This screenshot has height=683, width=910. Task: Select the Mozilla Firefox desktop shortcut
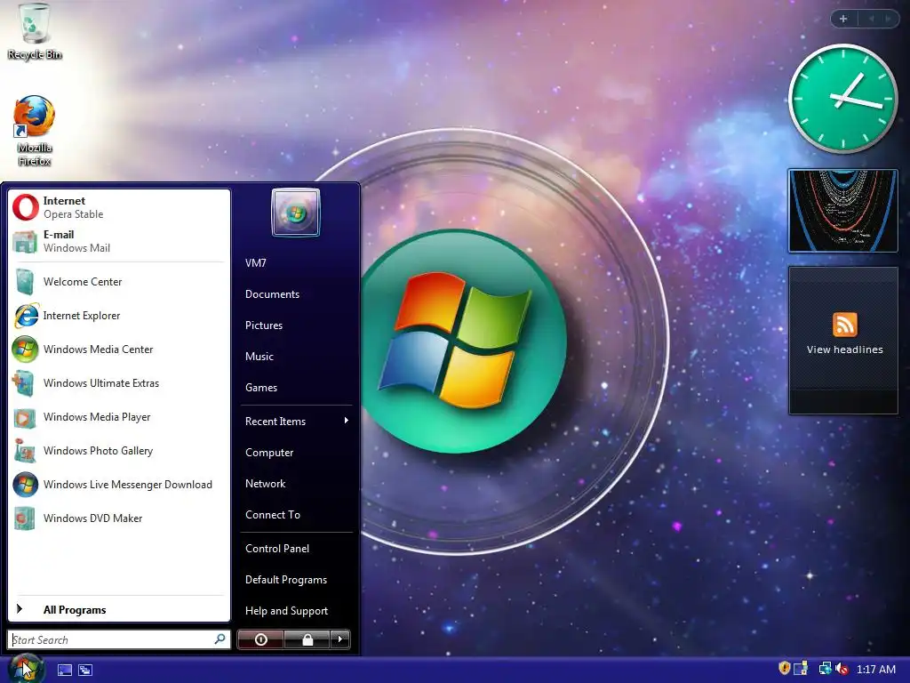[x=35, y=132]
